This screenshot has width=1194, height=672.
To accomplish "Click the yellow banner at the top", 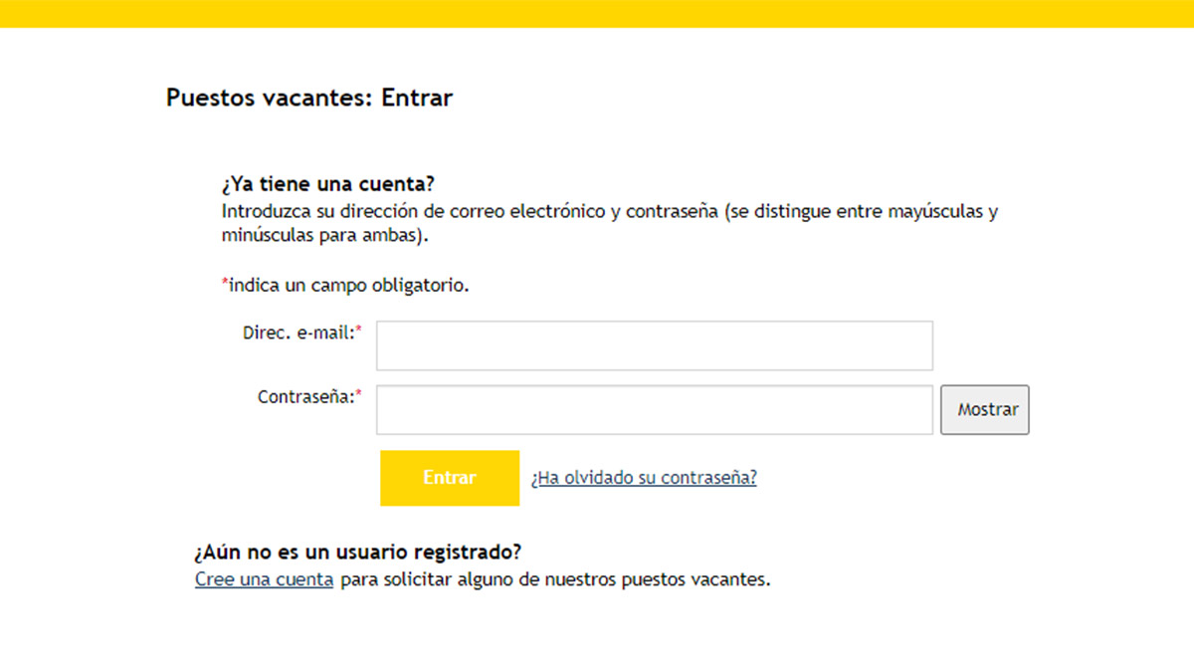I will coord(597,13).
